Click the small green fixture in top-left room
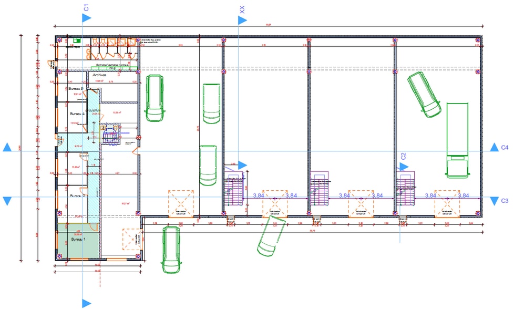The height and width of the screenshot is (309, 514). point(78,39)
